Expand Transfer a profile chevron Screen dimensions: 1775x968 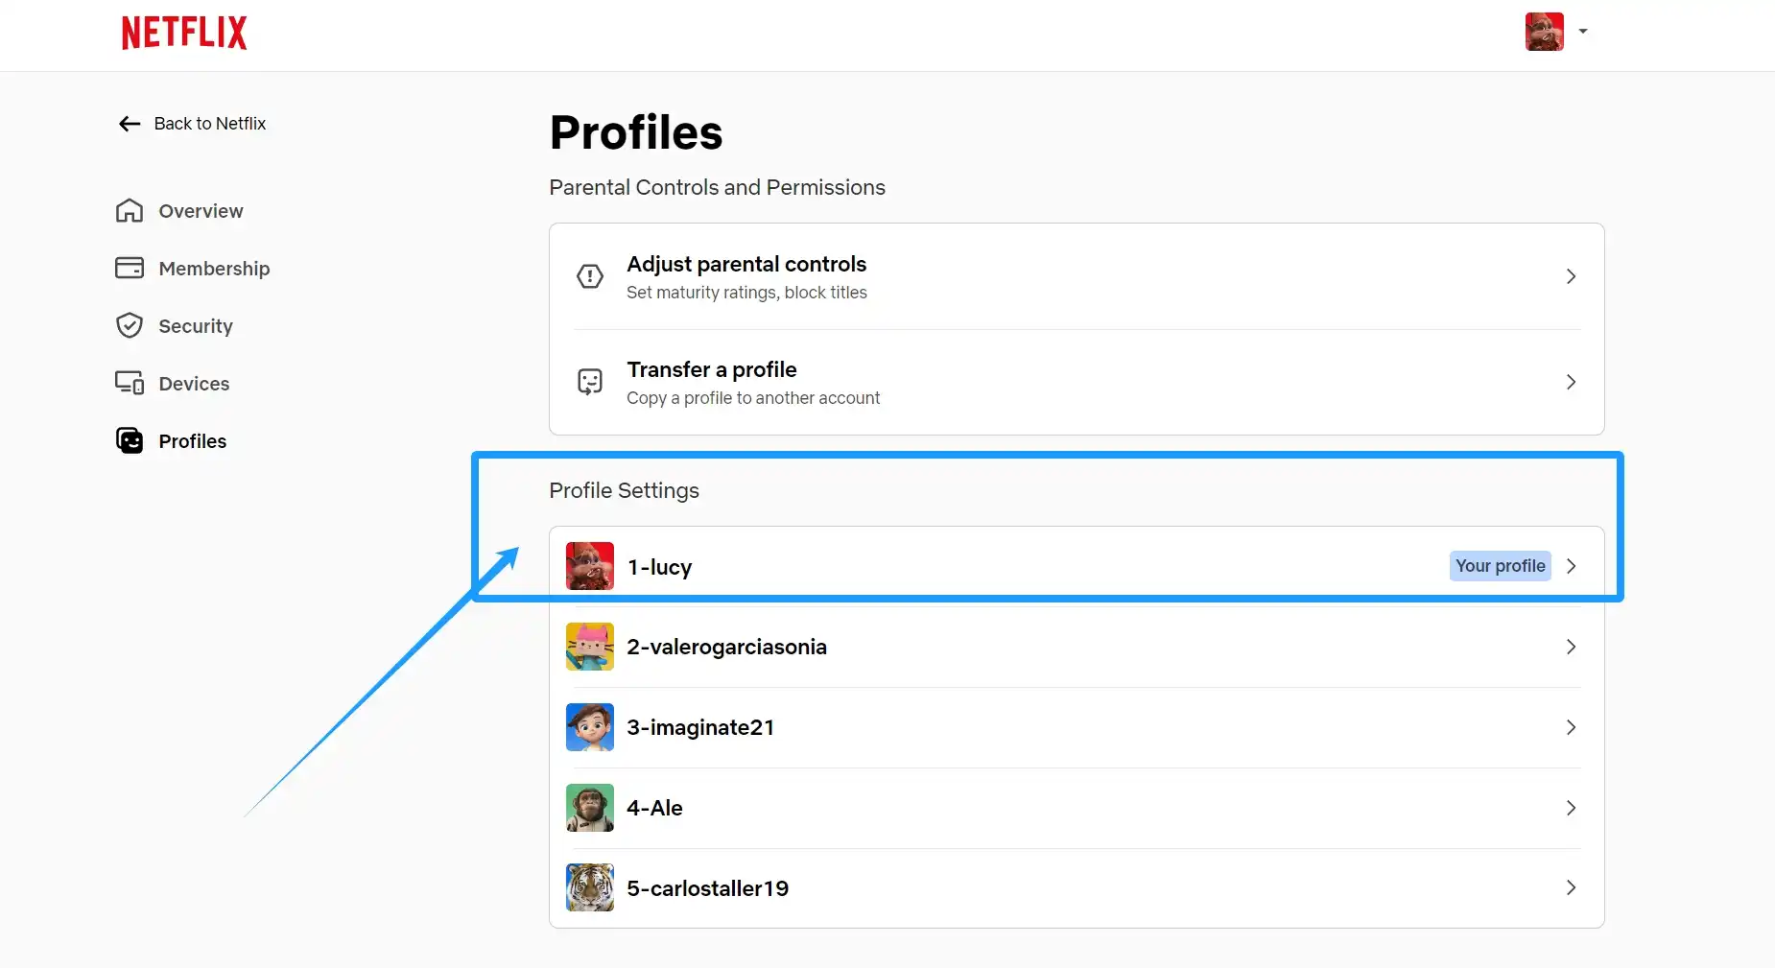[1571, 382]
